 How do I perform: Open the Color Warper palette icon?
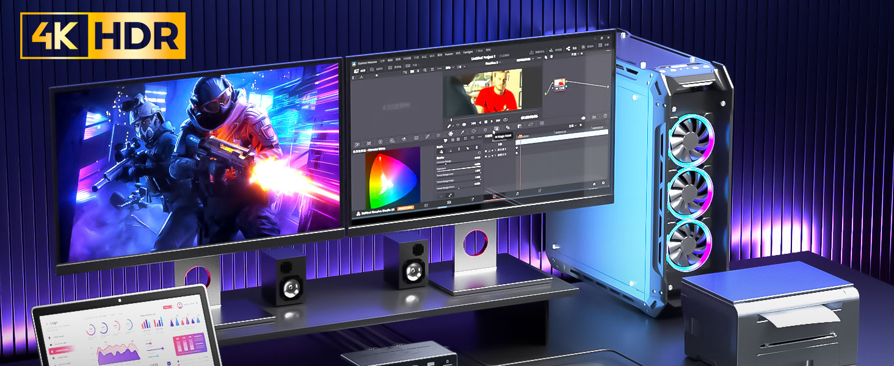(x=451, y=133)
